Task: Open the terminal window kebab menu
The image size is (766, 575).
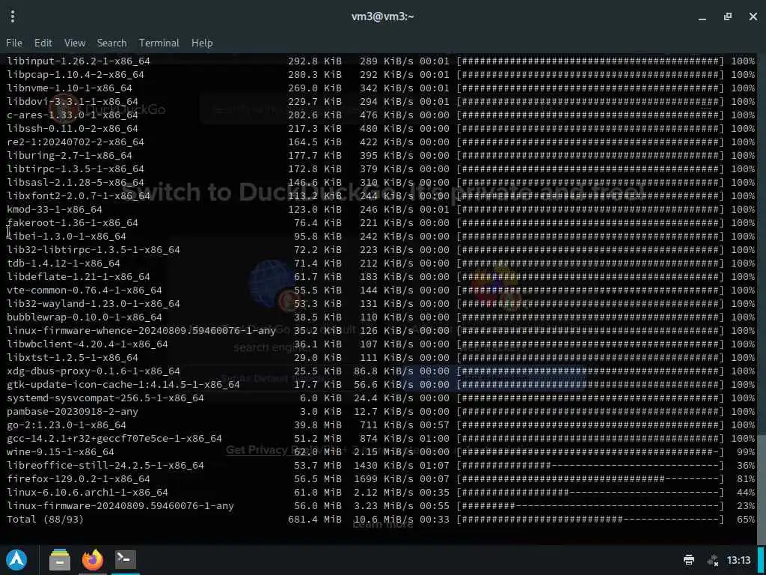Action: pos(13,16)
